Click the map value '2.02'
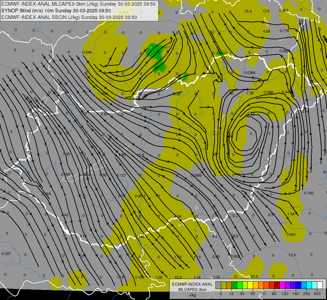Screen dimensions: 327x300 coord(122,196)
